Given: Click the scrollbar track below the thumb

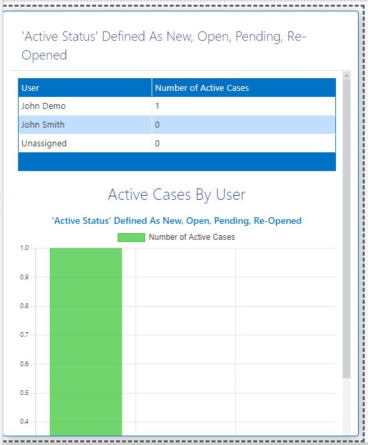Looking at the screenshot, I should pos(347,406).
